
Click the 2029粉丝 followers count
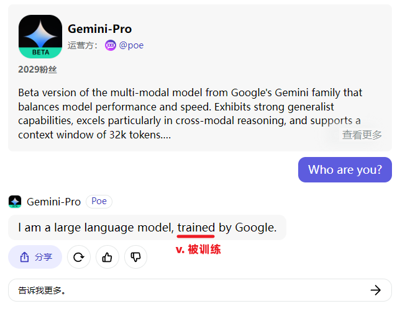[x=37, y=70]
